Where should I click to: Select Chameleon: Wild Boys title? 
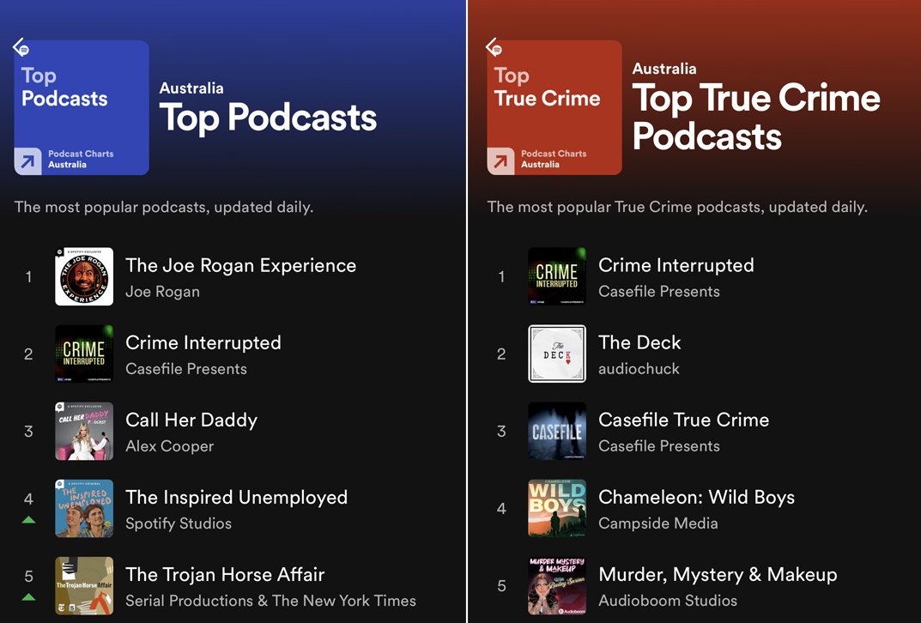tap(697, 498)
